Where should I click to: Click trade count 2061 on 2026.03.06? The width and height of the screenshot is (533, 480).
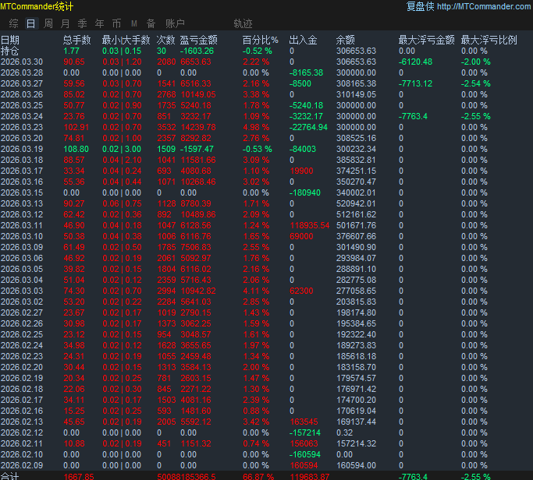(166, 258)
